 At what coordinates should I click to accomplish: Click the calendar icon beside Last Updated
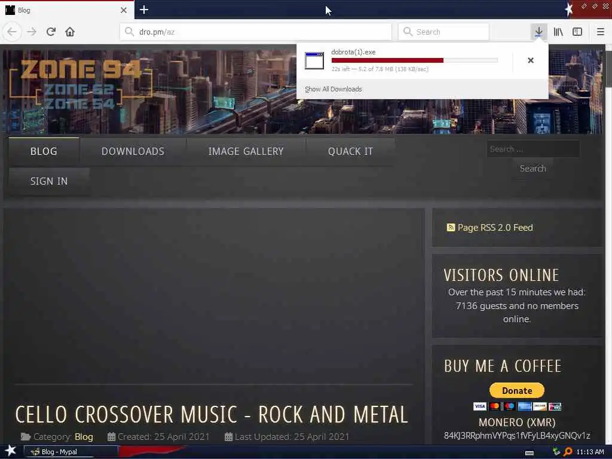click(x=229, y=437)
